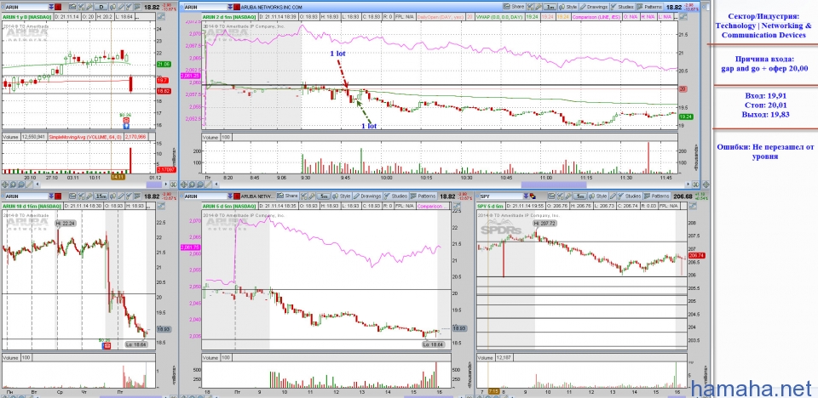Click share icon in daily ARUN chart toolbar

tap(72, 7)
